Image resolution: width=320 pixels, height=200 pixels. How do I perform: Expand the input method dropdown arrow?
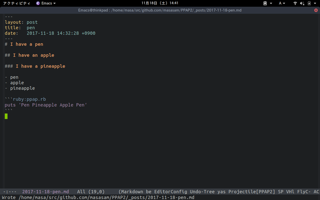pos(284,3)
